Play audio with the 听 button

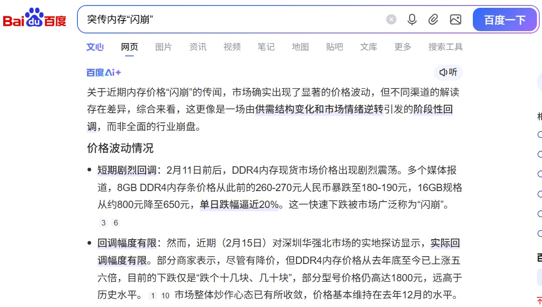pos(448,72)
